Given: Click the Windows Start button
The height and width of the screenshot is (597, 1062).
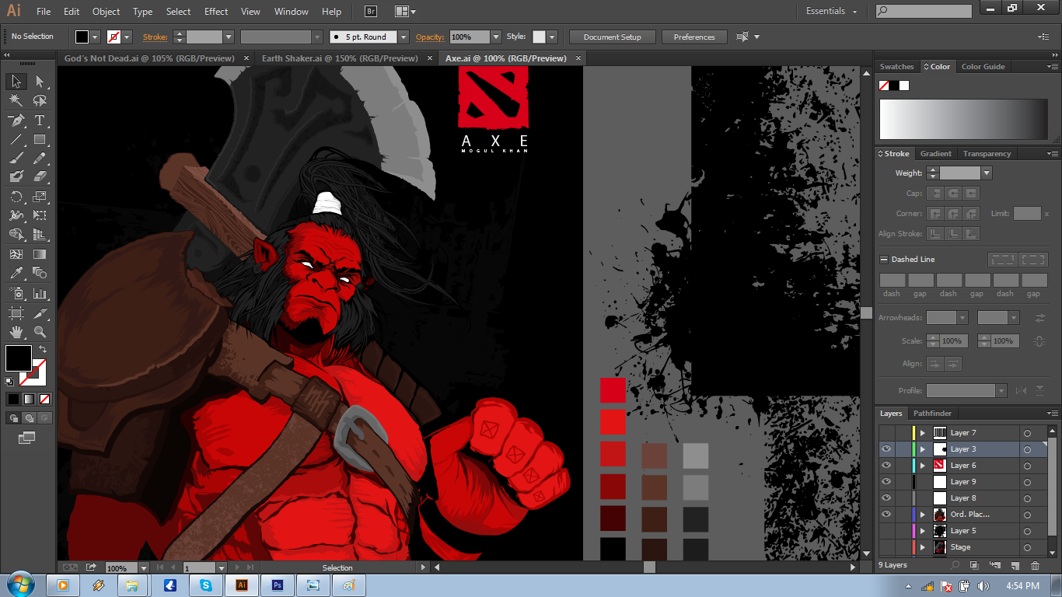Looking at the screenshot, I should pyautogui.click(x=19, y=585).
